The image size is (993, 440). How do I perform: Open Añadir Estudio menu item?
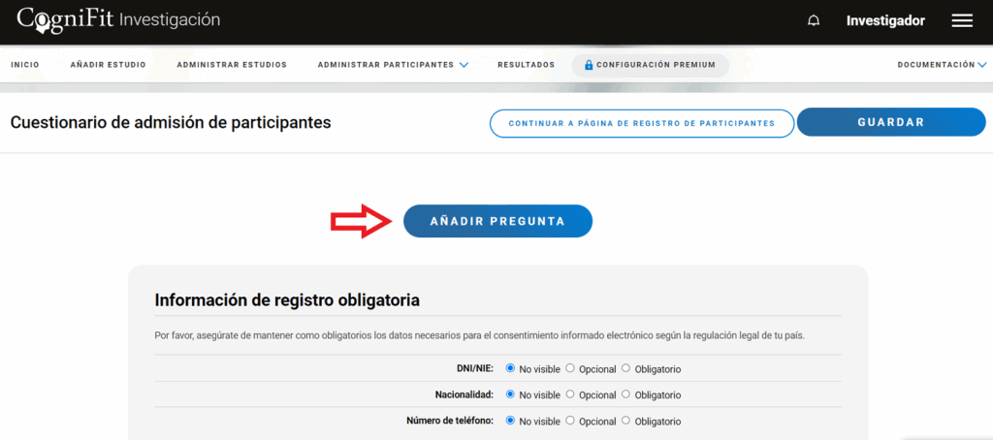[108, 65]
